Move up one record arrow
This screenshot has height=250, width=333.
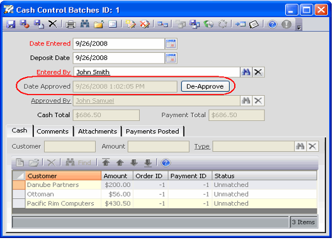(x=120, y=163)
